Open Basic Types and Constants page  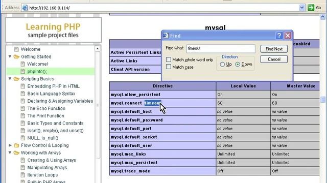point(55,123)
